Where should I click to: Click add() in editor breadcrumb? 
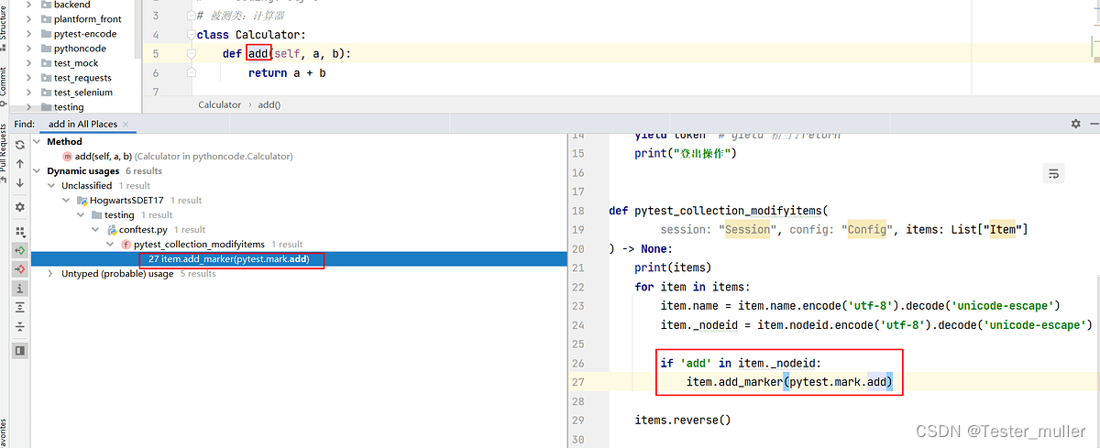(x=269, y=104)
